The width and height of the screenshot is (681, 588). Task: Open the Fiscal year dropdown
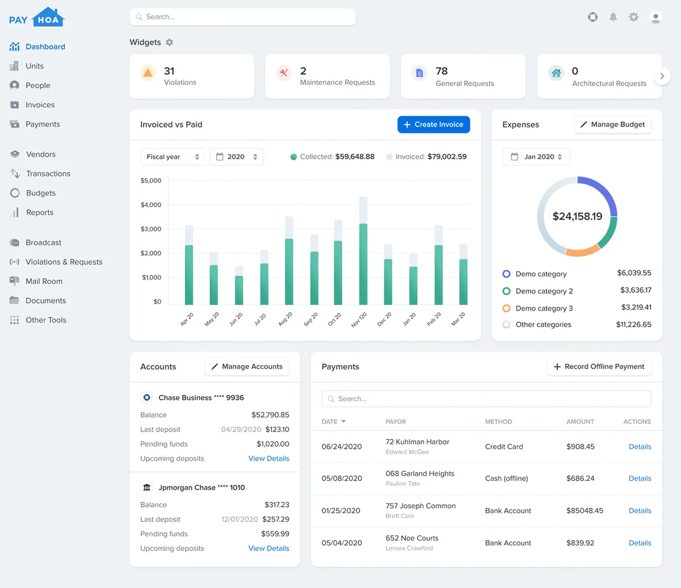tap(173, 157)
